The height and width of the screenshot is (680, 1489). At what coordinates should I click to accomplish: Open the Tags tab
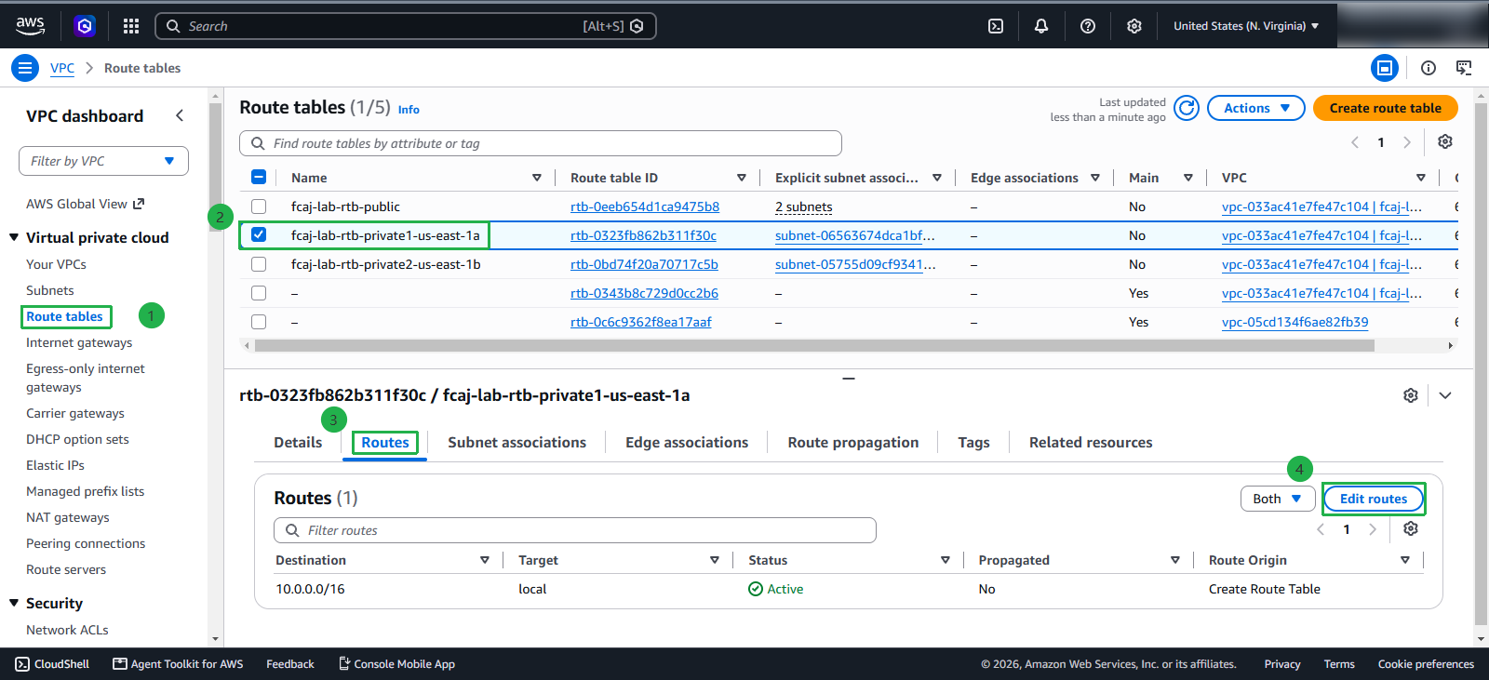973,443
